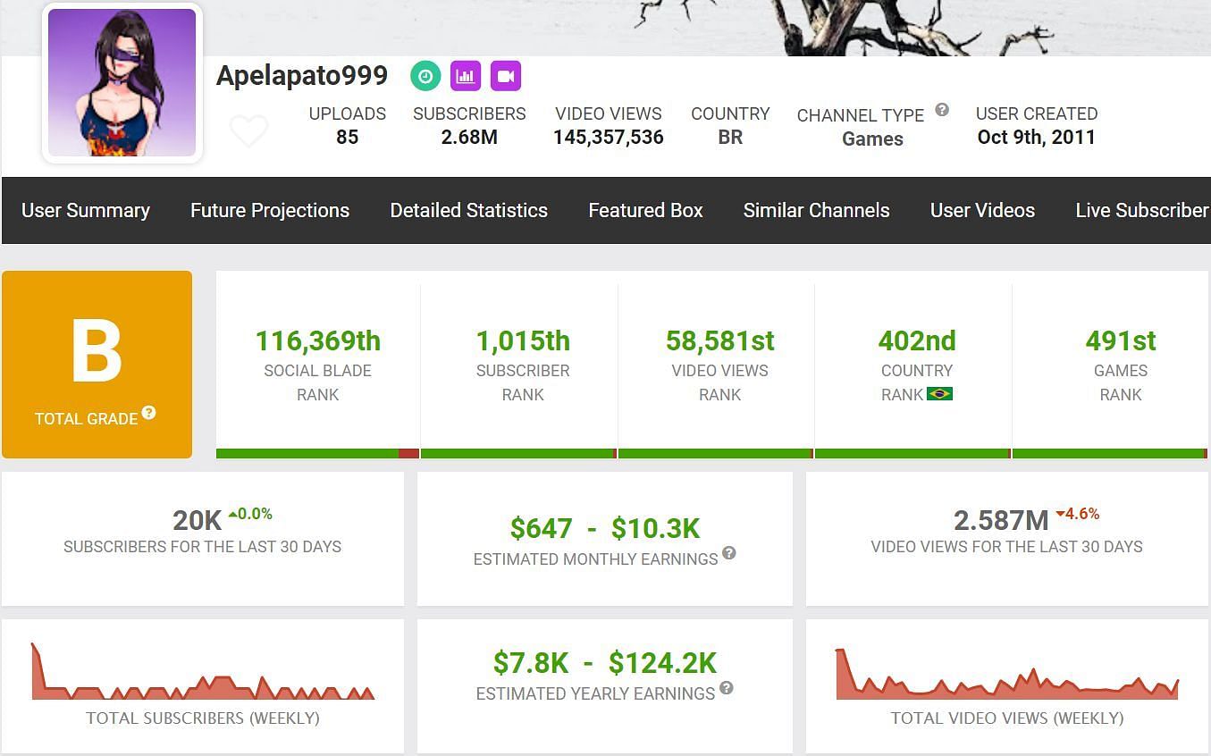This screenshot has height=756, width=1211.
Task: Open the Channel Type help question mark
Action: point(942,110)
